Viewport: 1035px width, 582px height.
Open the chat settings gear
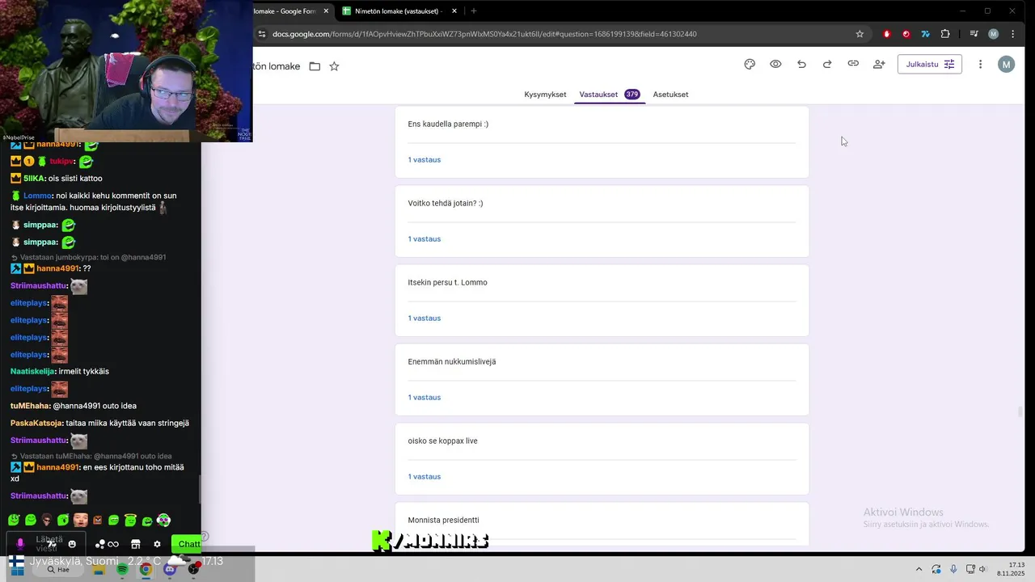click(157, 544)
